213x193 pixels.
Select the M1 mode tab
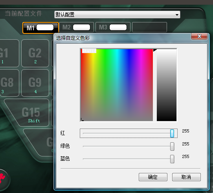click(x=40, y=28)
